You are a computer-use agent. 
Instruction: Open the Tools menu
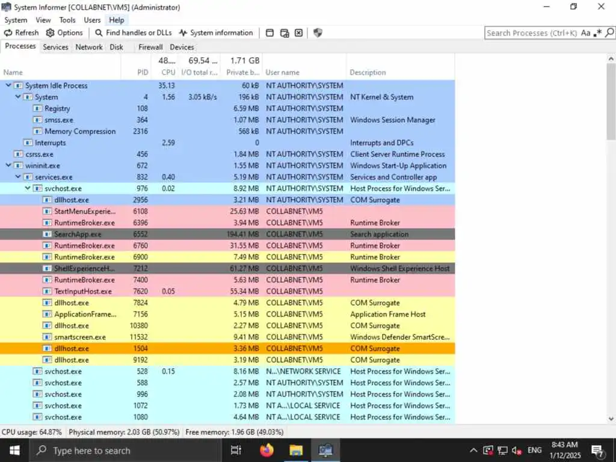(x=67, y=20)
